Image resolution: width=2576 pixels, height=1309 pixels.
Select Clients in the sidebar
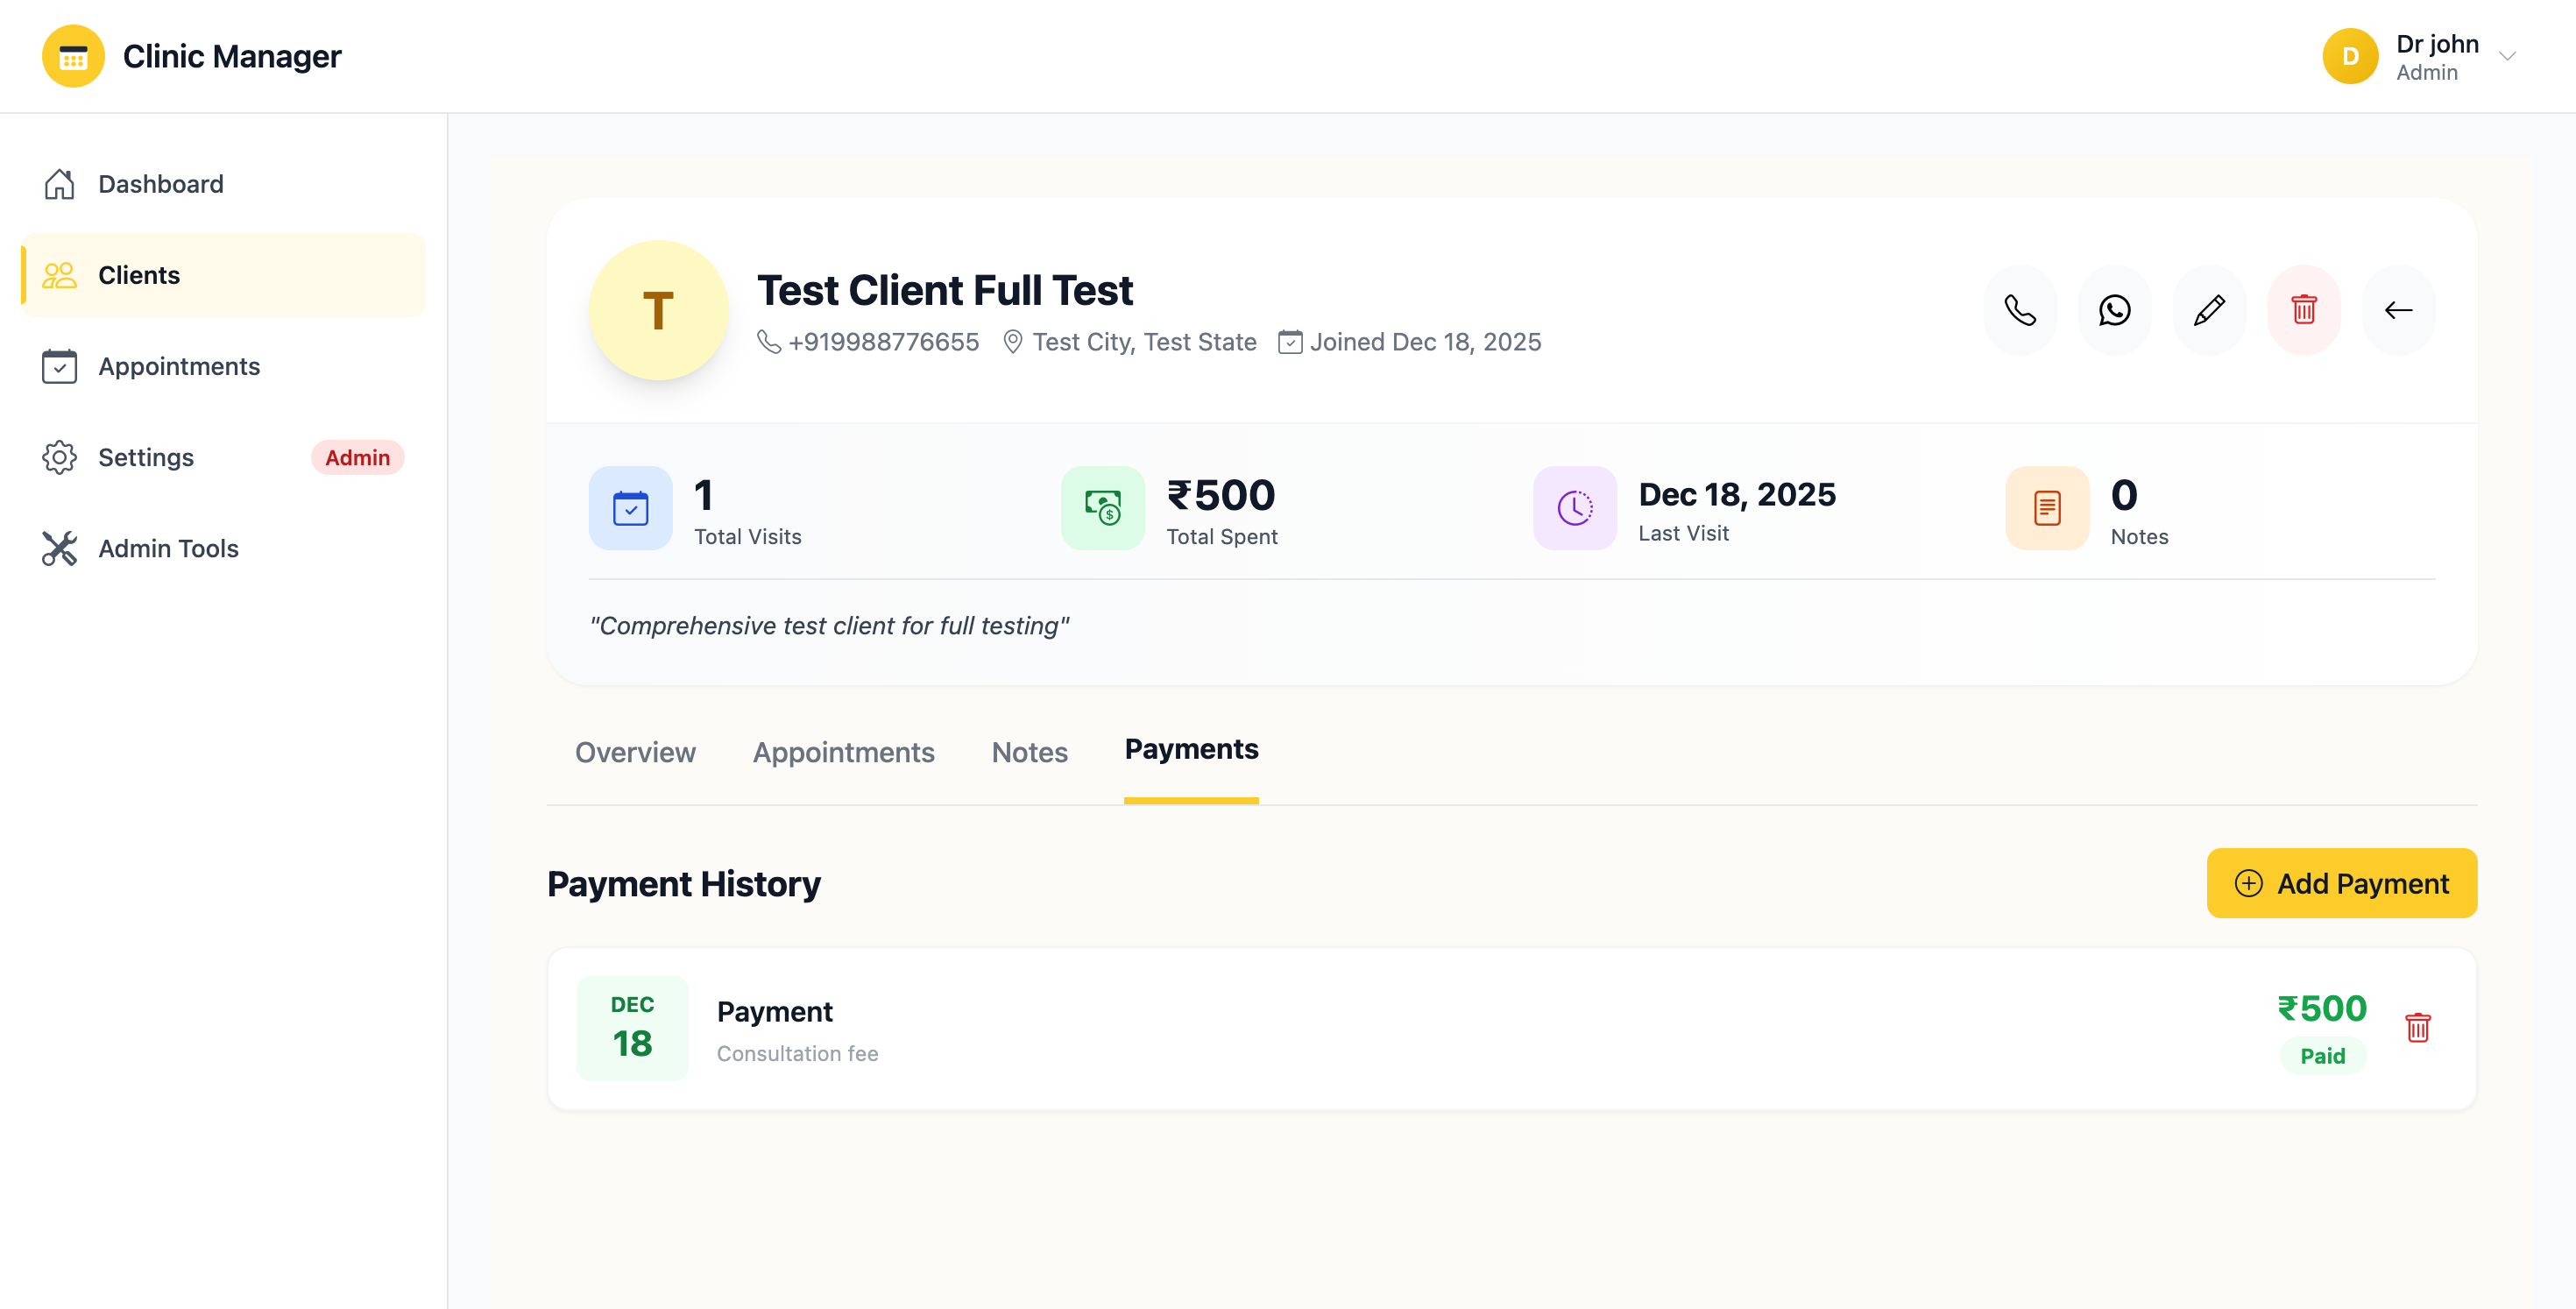(x=138, y=275)
